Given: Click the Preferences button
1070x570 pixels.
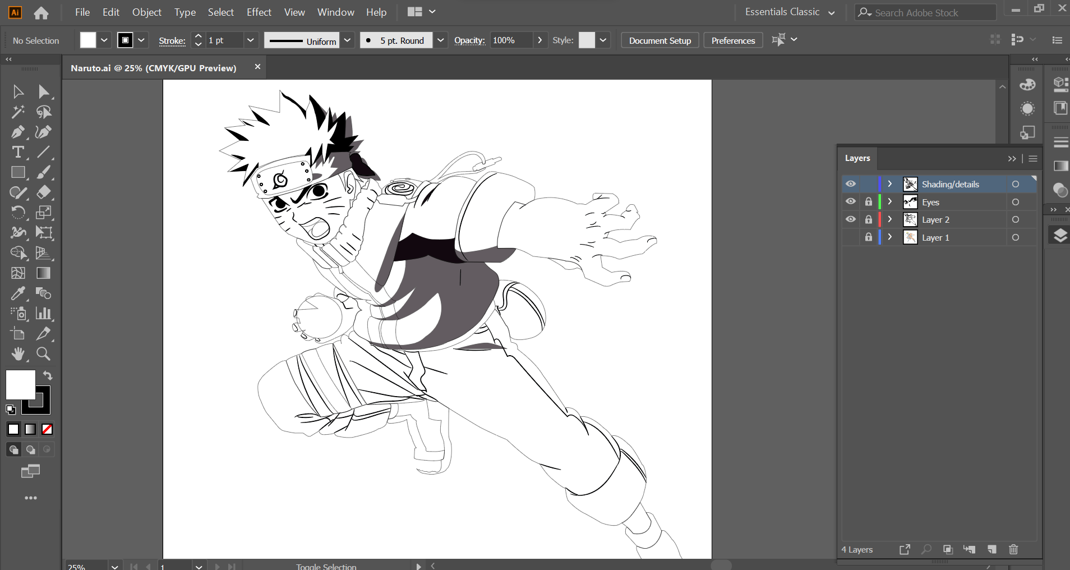Looking at the screenshot, I should (x=733, y=40).
